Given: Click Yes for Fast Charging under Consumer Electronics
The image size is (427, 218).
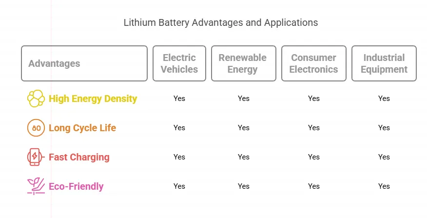Looking at the screenshot, I should coord(314,157).
